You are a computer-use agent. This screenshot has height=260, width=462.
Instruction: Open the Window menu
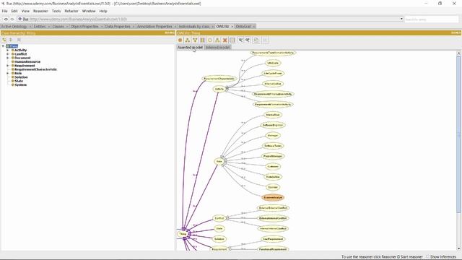click(x=89, y=11)
